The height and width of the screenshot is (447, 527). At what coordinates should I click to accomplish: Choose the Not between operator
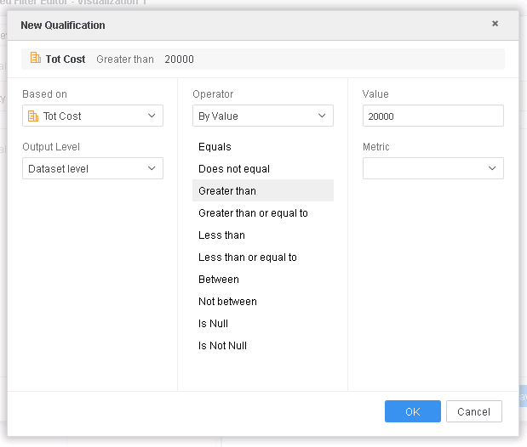pos(227,302)
